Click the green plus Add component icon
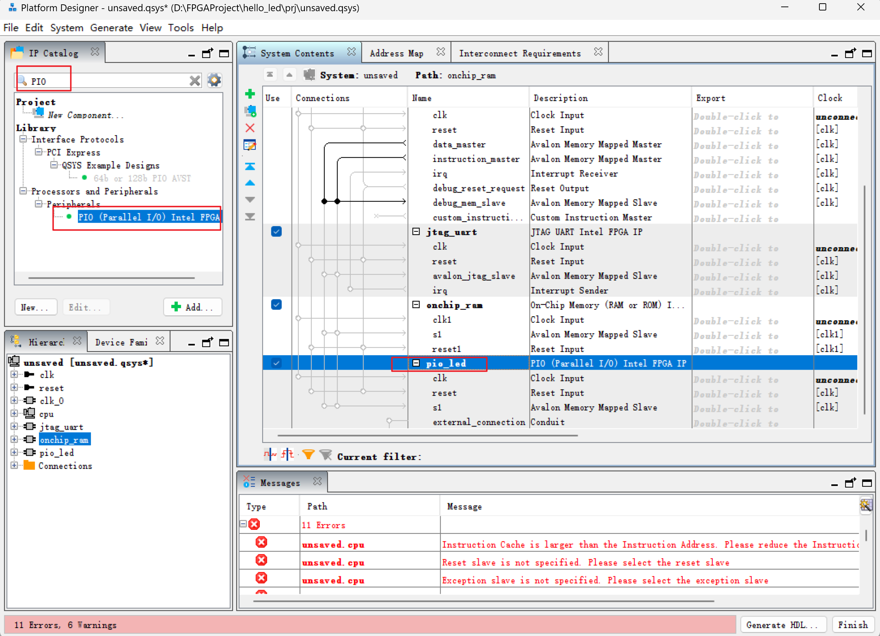880x636 pixels. point(250,93)
